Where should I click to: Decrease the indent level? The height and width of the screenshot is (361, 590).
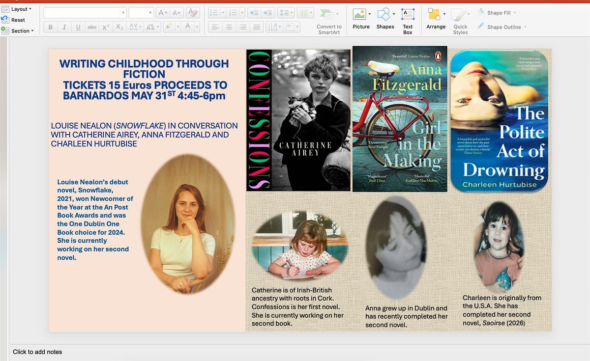254,13
